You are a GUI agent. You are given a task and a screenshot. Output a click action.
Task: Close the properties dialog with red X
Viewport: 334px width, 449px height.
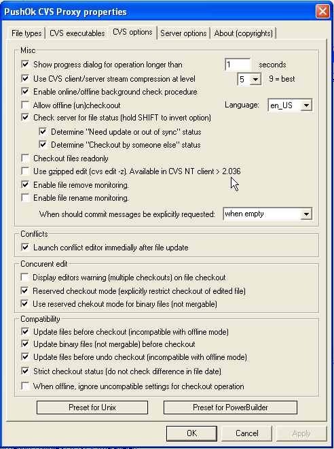[322, 12]
